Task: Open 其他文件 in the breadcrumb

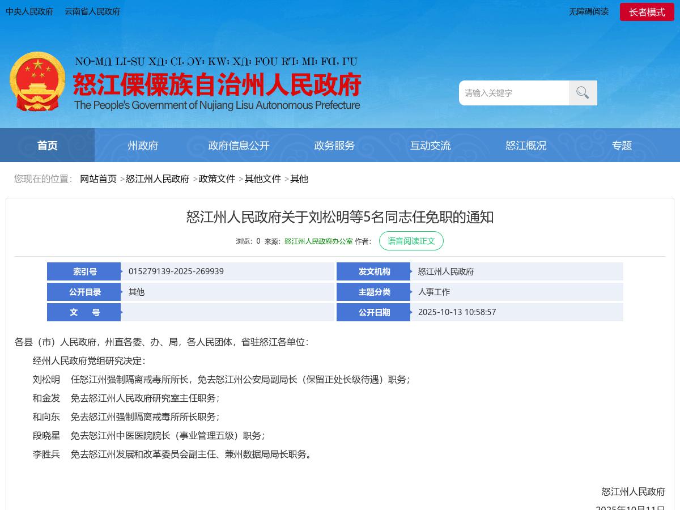Action: pos(263,178)
